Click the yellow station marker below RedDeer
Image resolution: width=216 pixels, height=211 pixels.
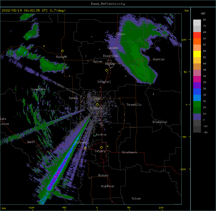[x=107, y=70]
